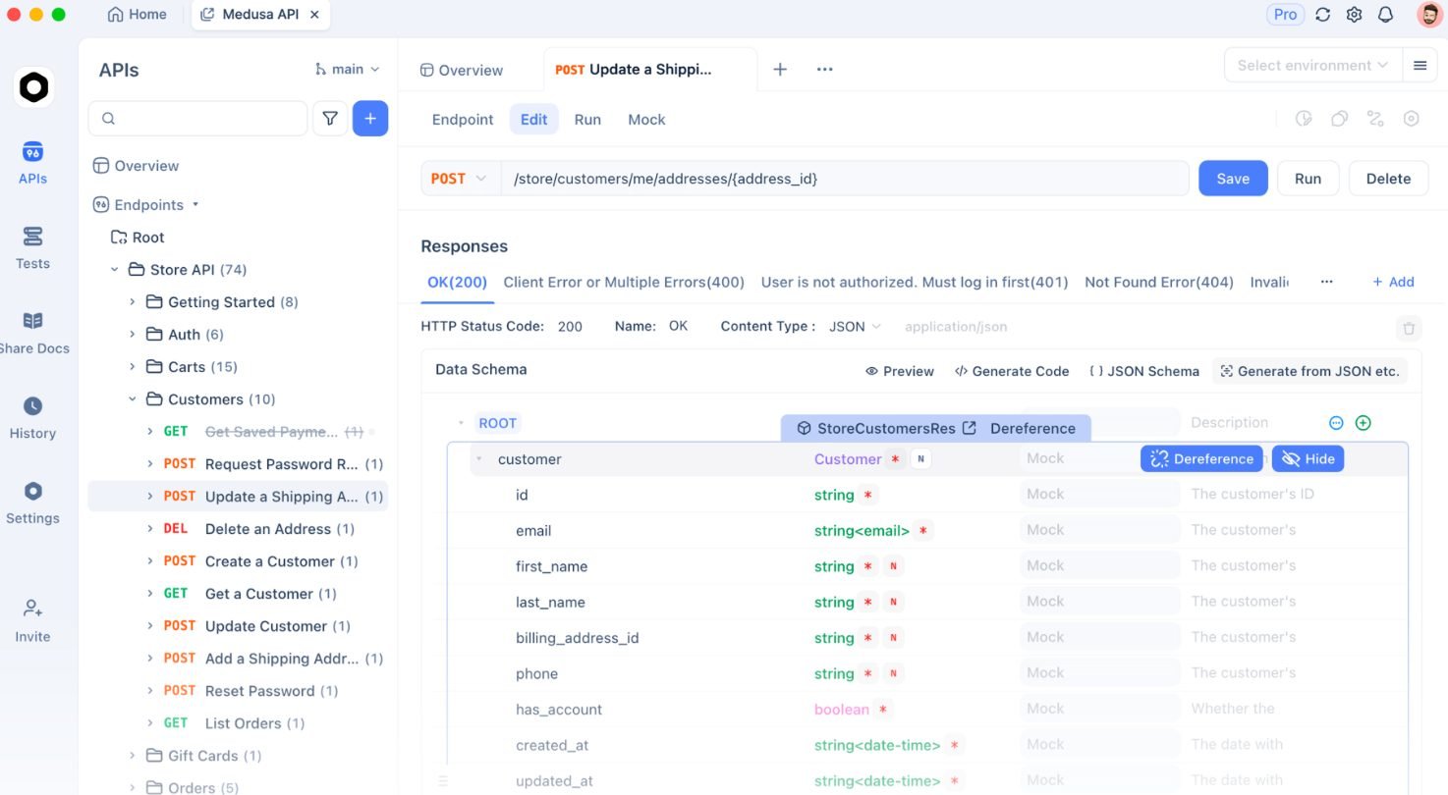This screenshot has width=1448, height=795.
Task: Open Settings in the left rail
Action: [32, 503]
